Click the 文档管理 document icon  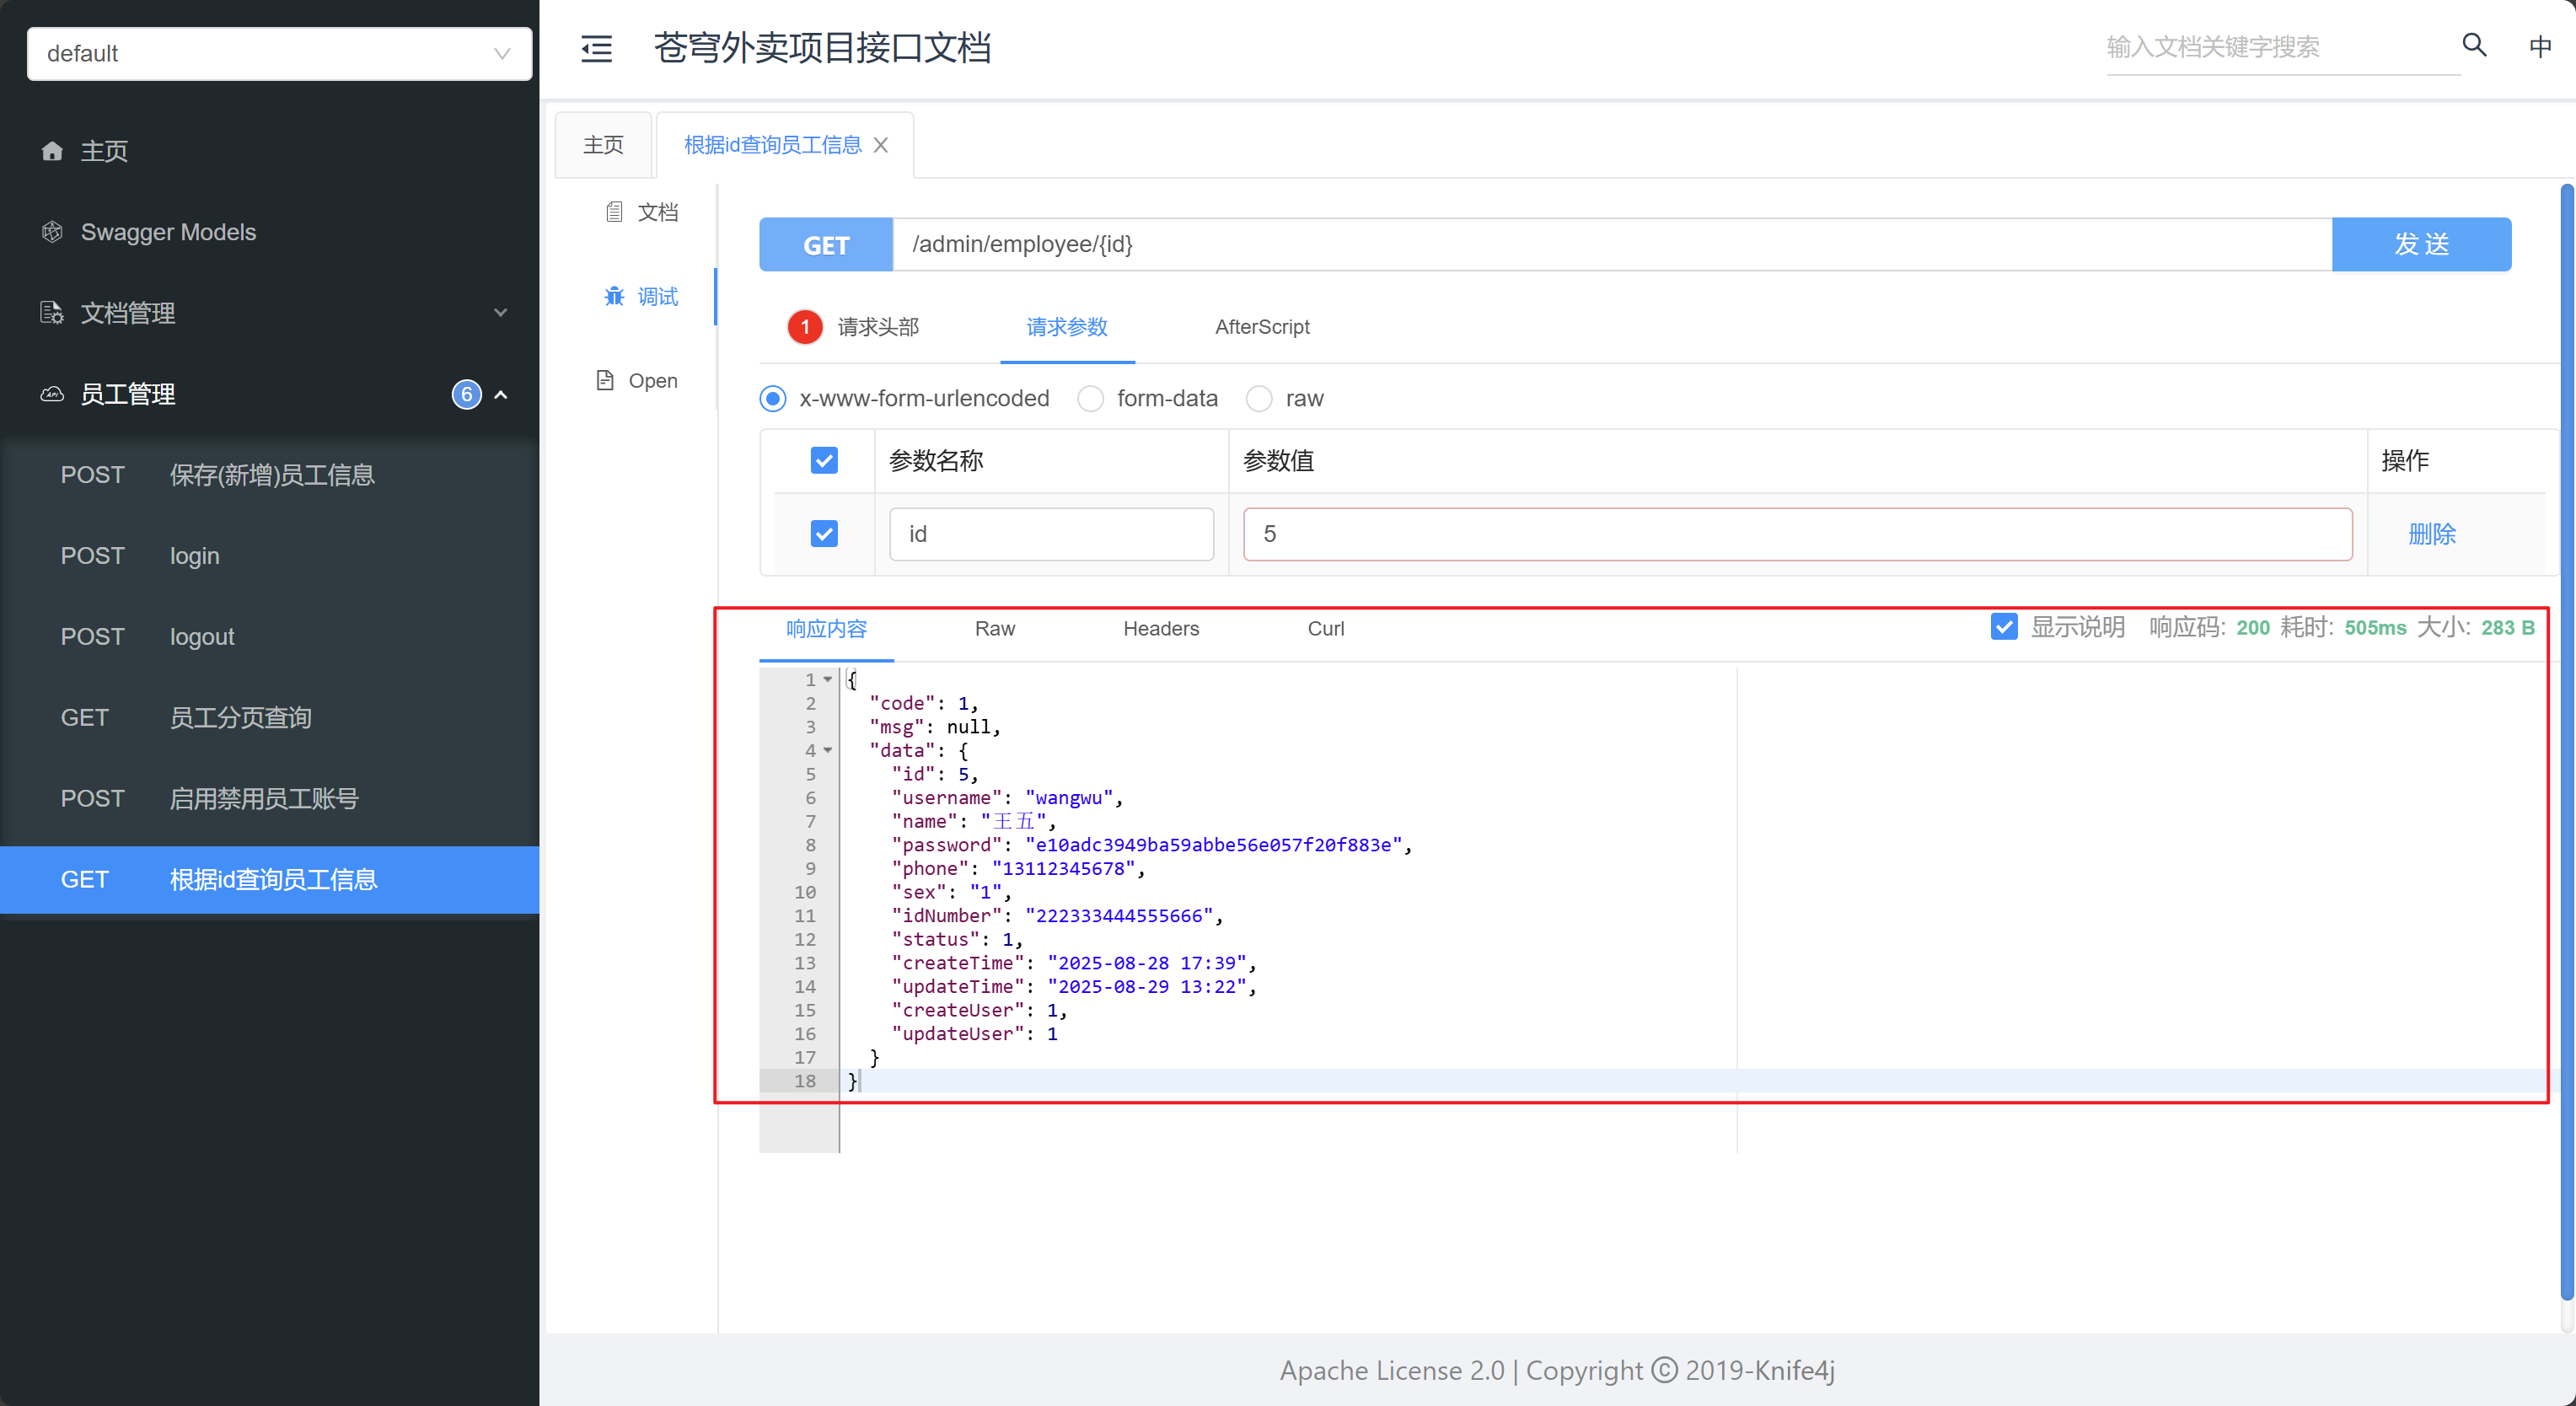[x=52, y=313]
